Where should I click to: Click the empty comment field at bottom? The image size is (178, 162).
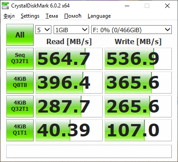pyautogui.click(x=89, y=151)
